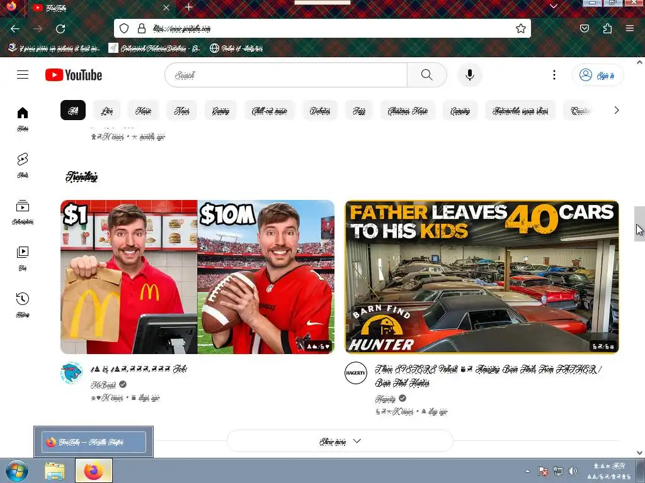Click the Firefox icon at top-left corner

click(x=11, y=6)
